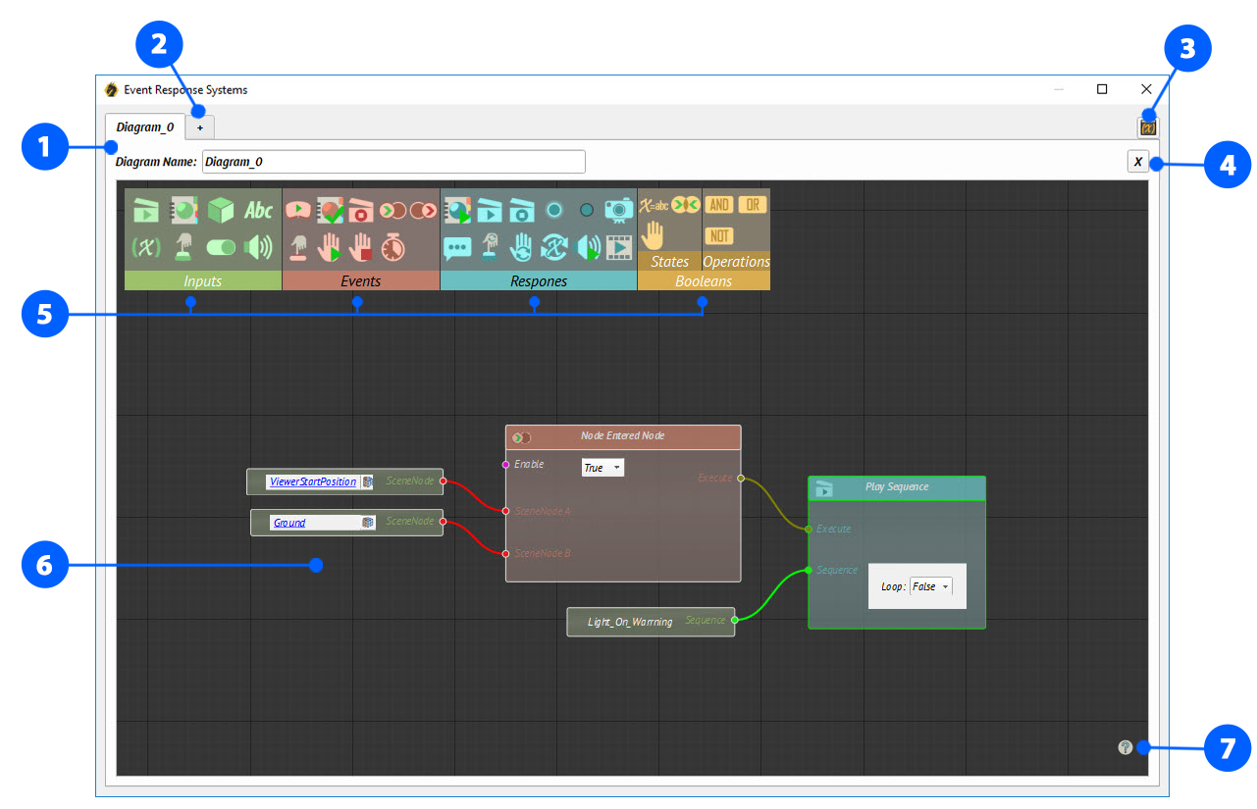This screenshot has width=1257, height=809.
Task: Choose the hand with red stop event icon
Action: tap(361, 248)
